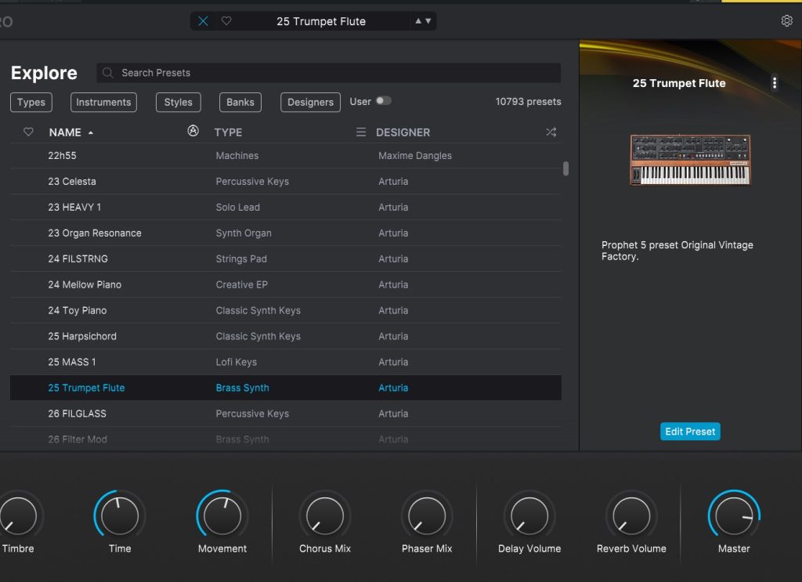Screen dimensions: 802x582
Task: Open the Styles filter dropdown
Action: tap(178, 103)
